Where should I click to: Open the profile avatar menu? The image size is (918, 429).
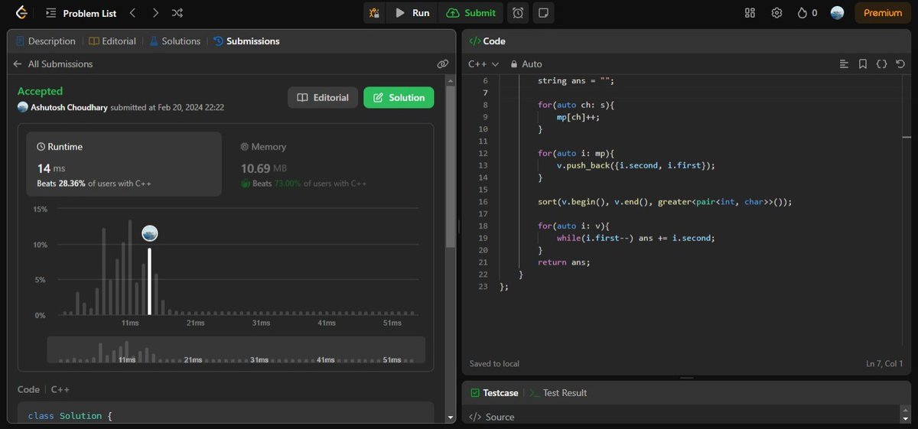pos(837,13)
